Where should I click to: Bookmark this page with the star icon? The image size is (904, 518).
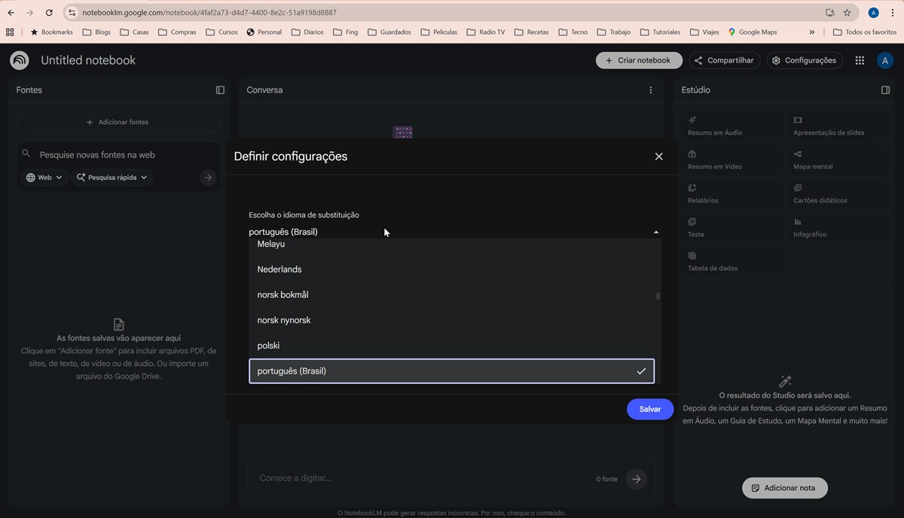(x=847, y=13)
